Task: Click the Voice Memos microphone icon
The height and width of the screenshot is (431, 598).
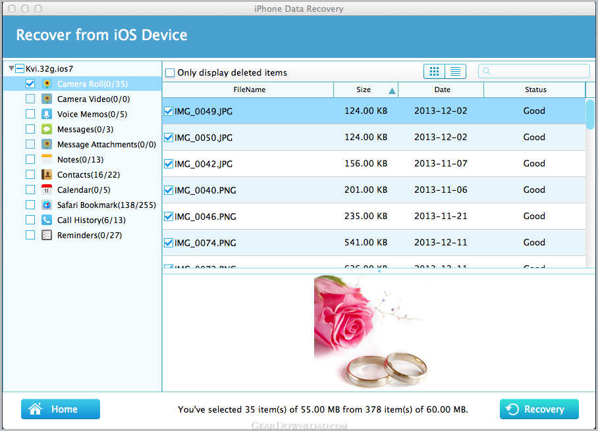Action: pos(47,114)
